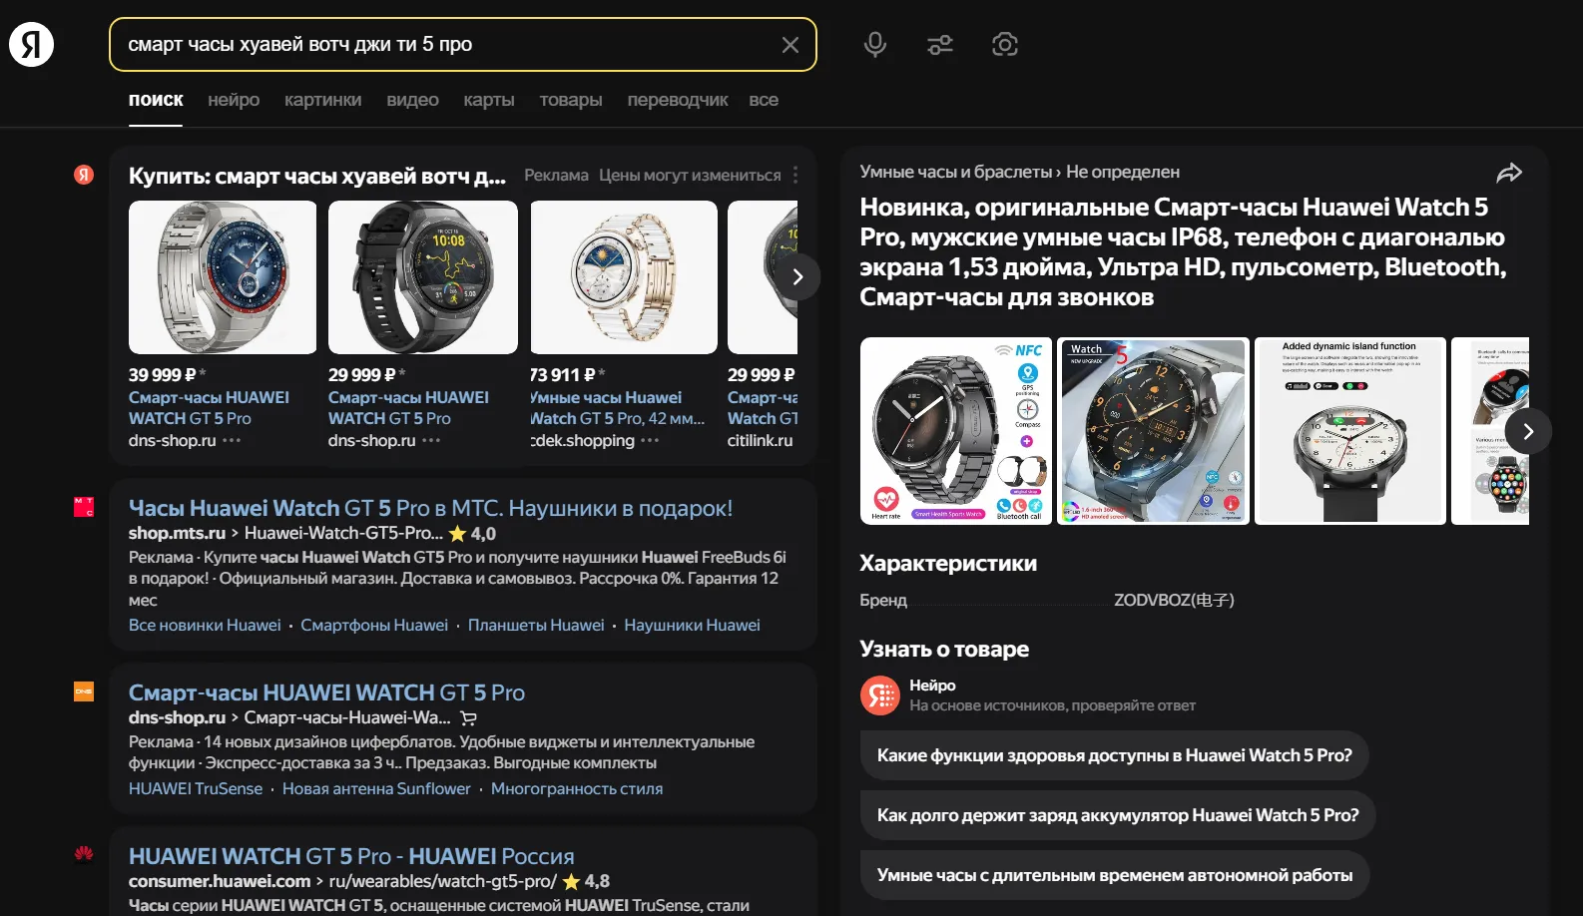Viewport: 1583px width, 916px height.
Task: Switch to the карты tab
Action: click(489, 100)
